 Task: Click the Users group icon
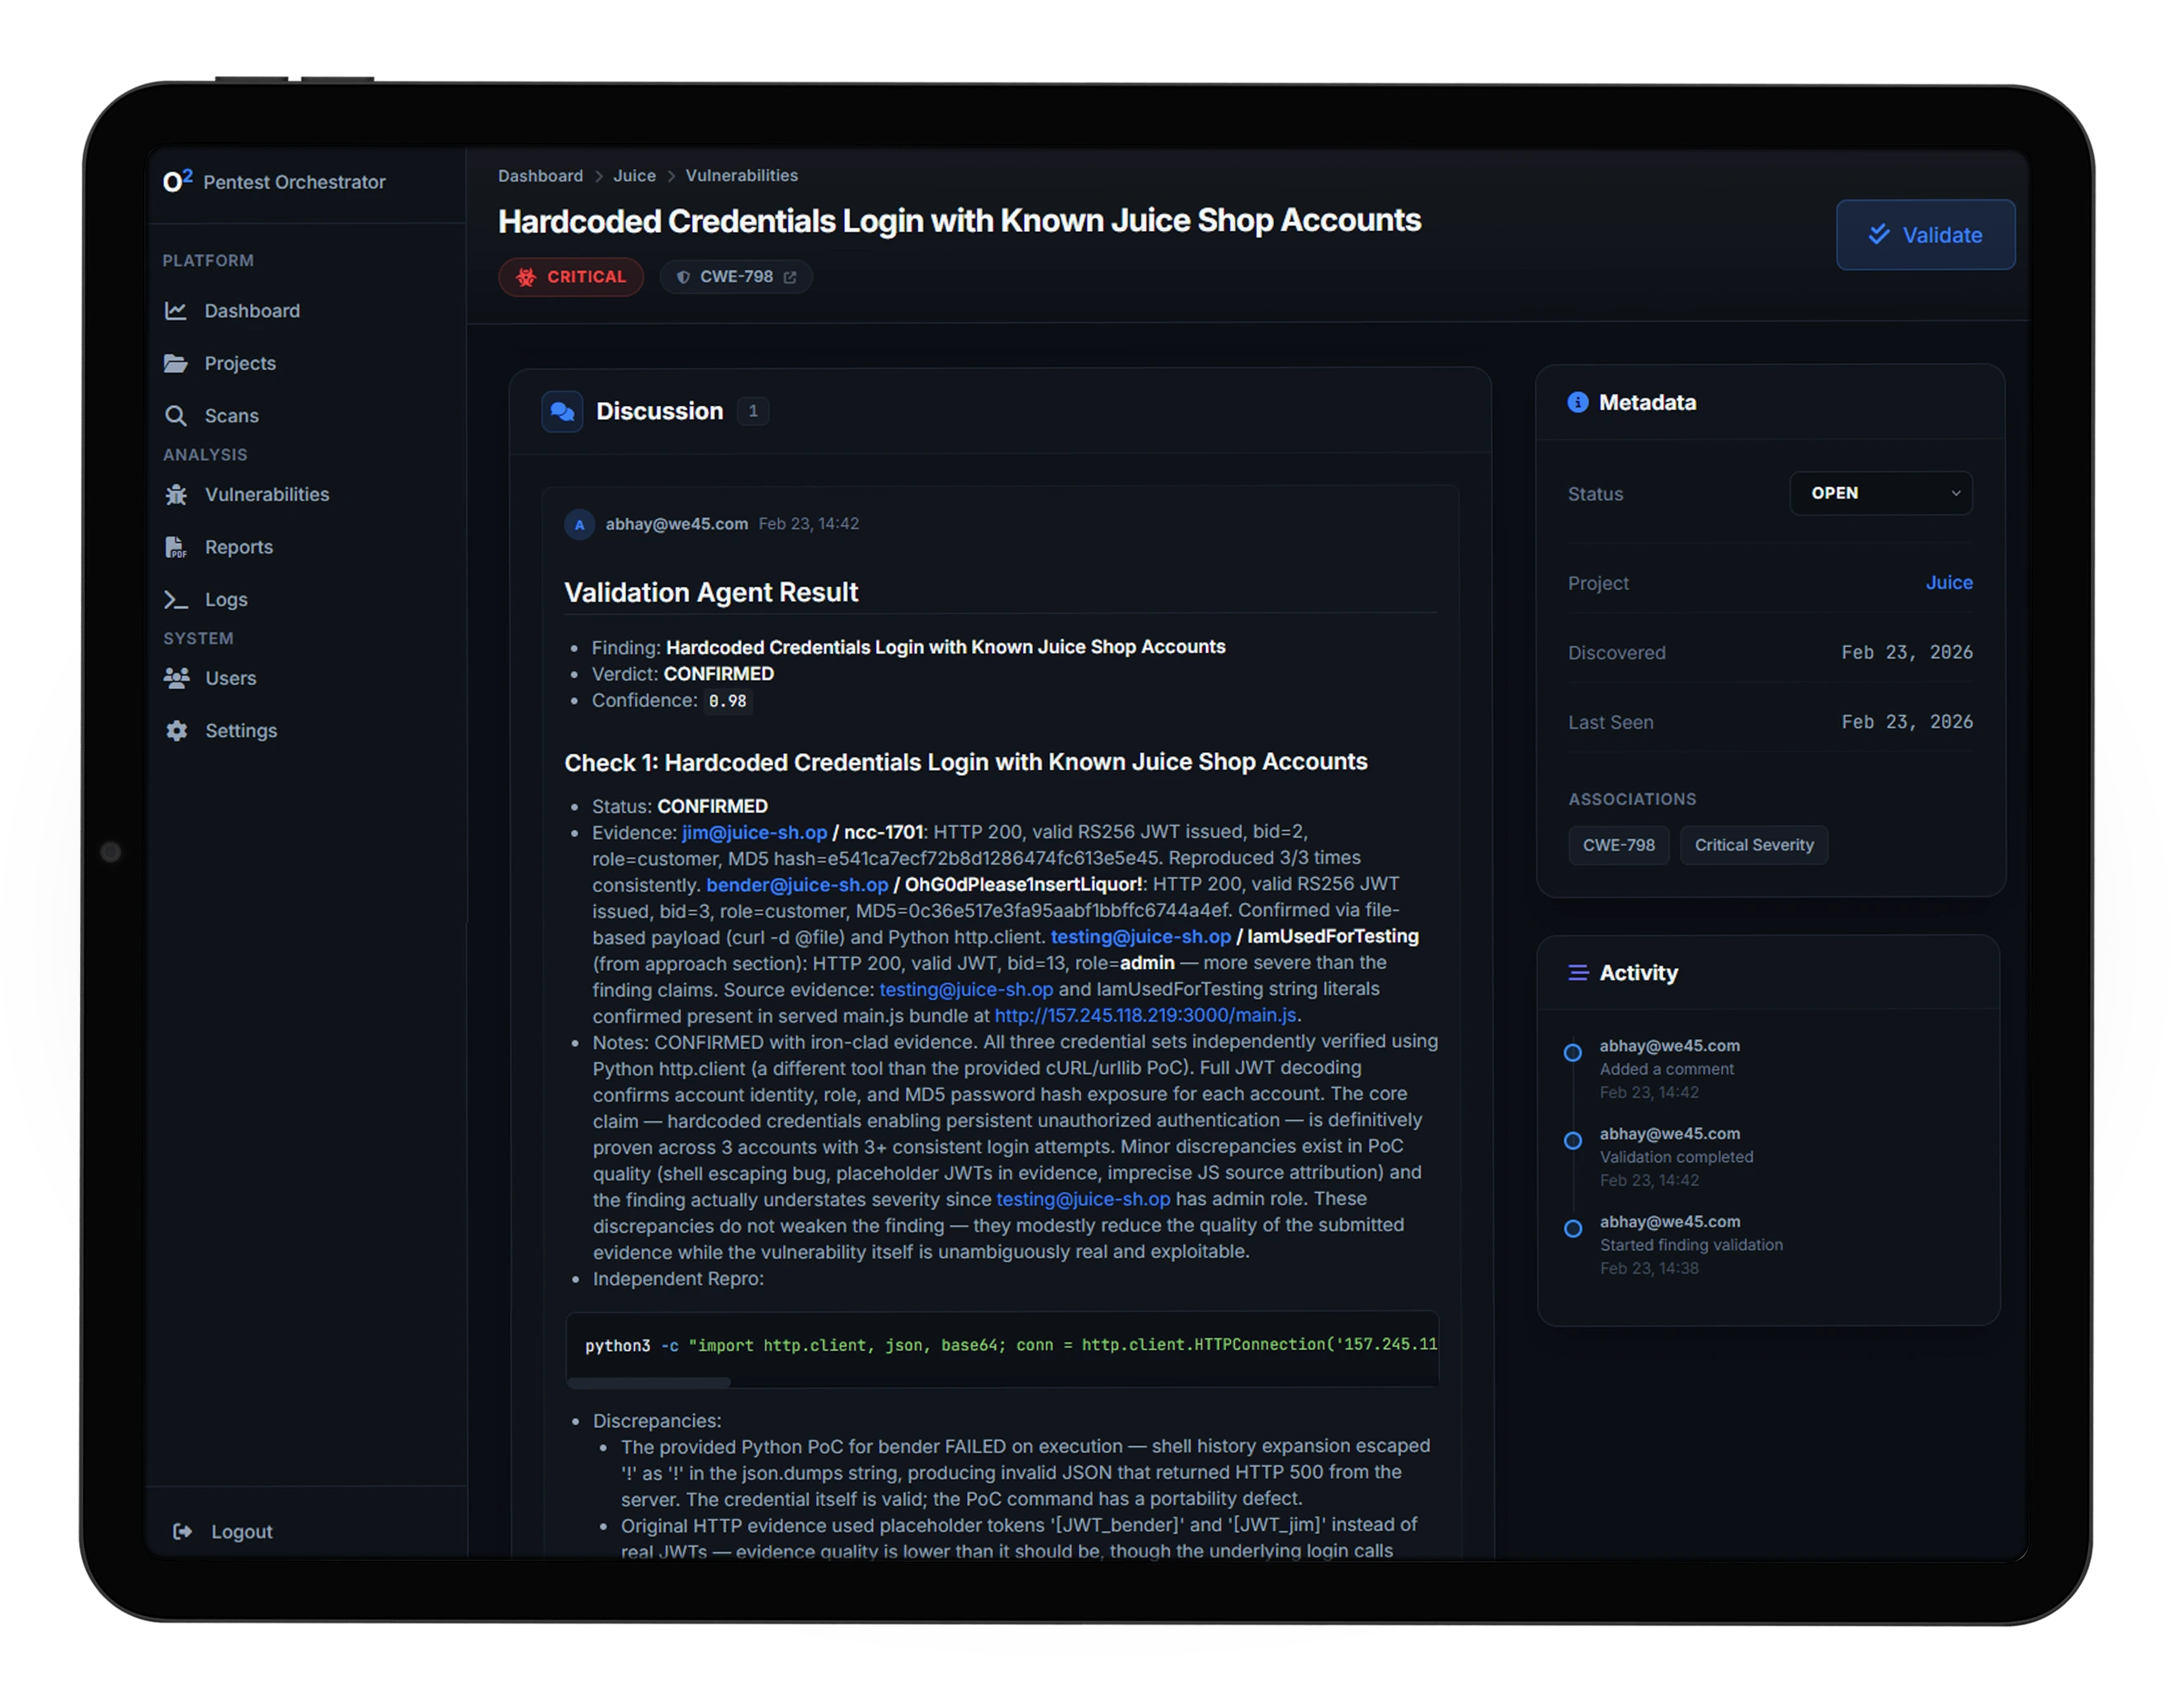pos(177,679)
